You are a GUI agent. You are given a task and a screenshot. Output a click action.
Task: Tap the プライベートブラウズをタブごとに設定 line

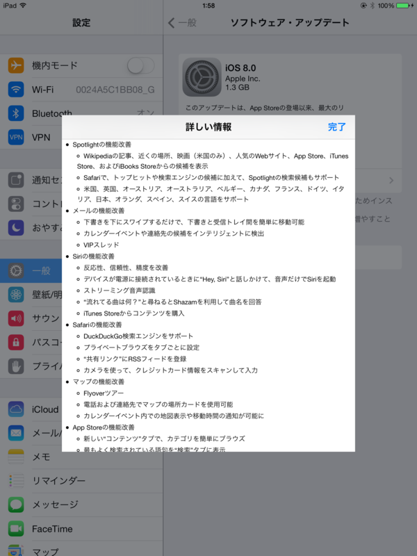click(x=141, y=347)
